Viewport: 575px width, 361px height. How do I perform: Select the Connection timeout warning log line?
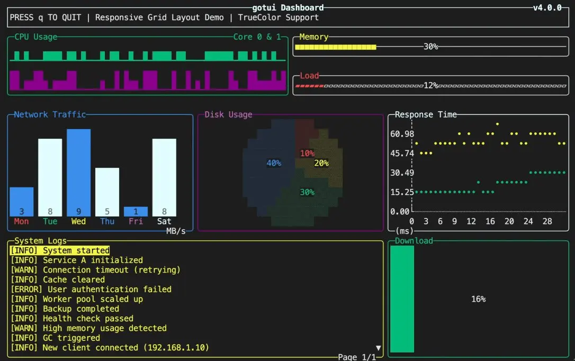(x=95, y=270)
